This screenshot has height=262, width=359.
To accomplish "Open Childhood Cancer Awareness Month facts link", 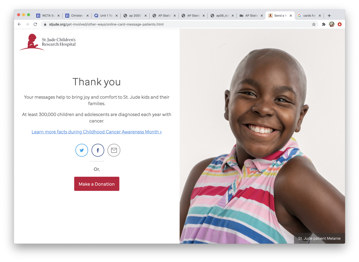I will [97, 132].
